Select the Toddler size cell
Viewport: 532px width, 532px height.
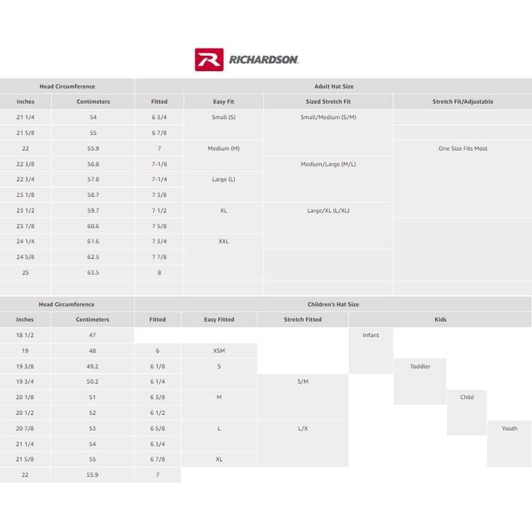(420, 366)
